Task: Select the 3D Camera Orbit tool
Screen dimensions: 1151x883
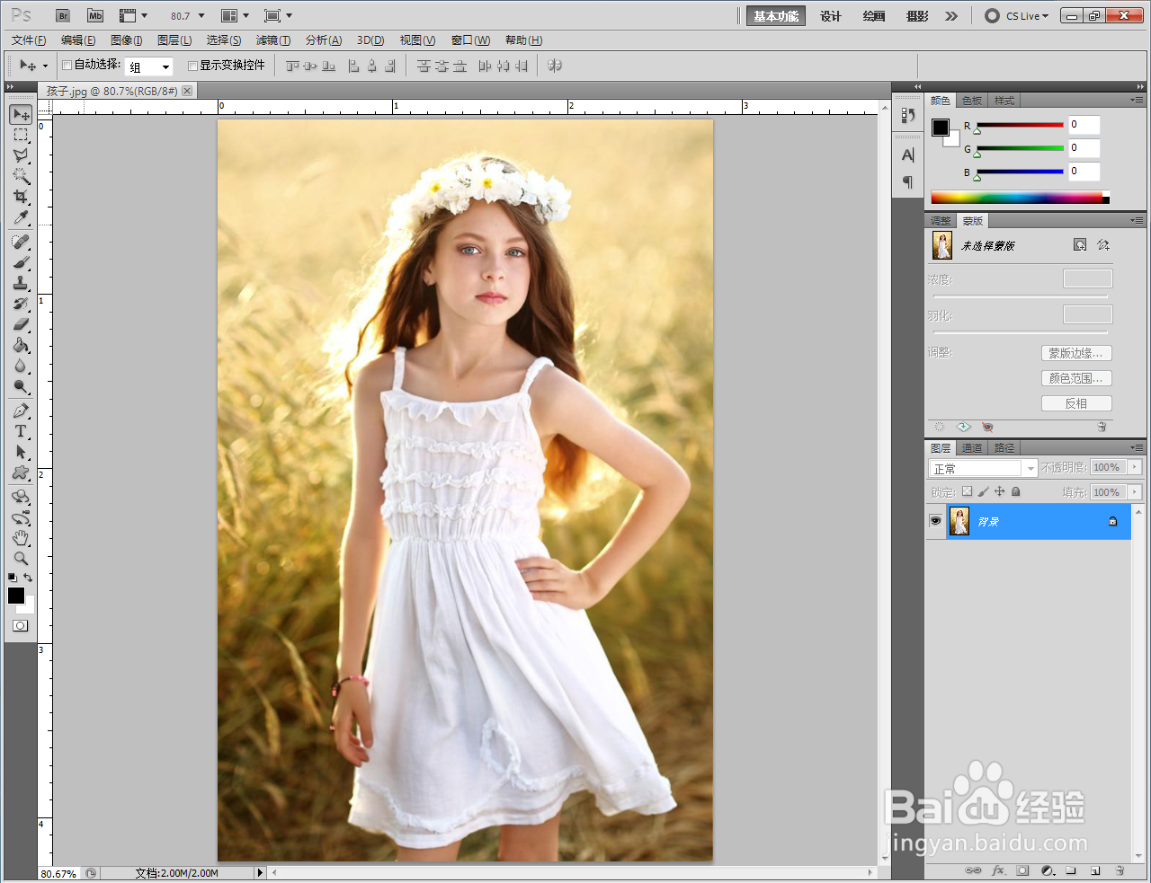Action: pyautogui.click(x=21, y=517)
